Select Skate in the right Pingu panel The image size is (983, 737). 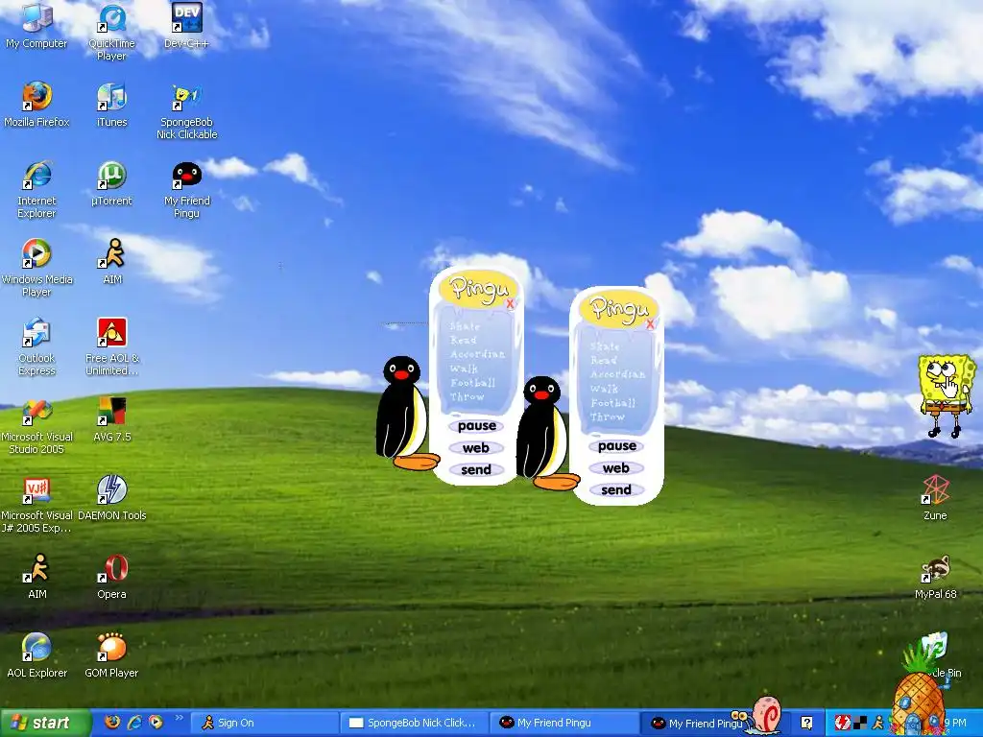coord(605,346)
